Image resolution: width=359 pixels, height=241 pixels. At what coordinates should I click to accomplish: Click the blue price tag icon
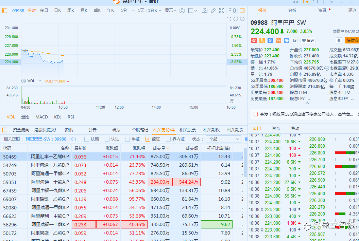[287, 40]
